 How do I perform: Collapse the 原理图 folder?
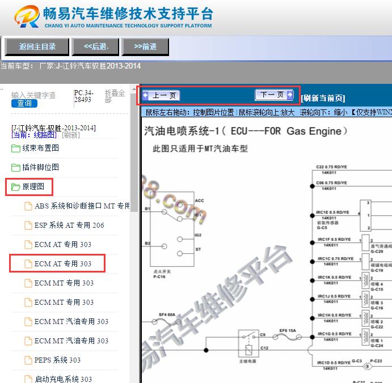[33, 186]
